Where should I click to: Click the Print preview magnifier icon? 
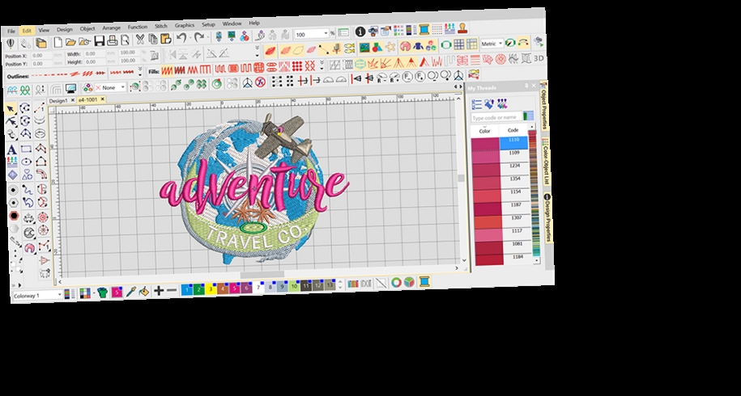[126, 40]
